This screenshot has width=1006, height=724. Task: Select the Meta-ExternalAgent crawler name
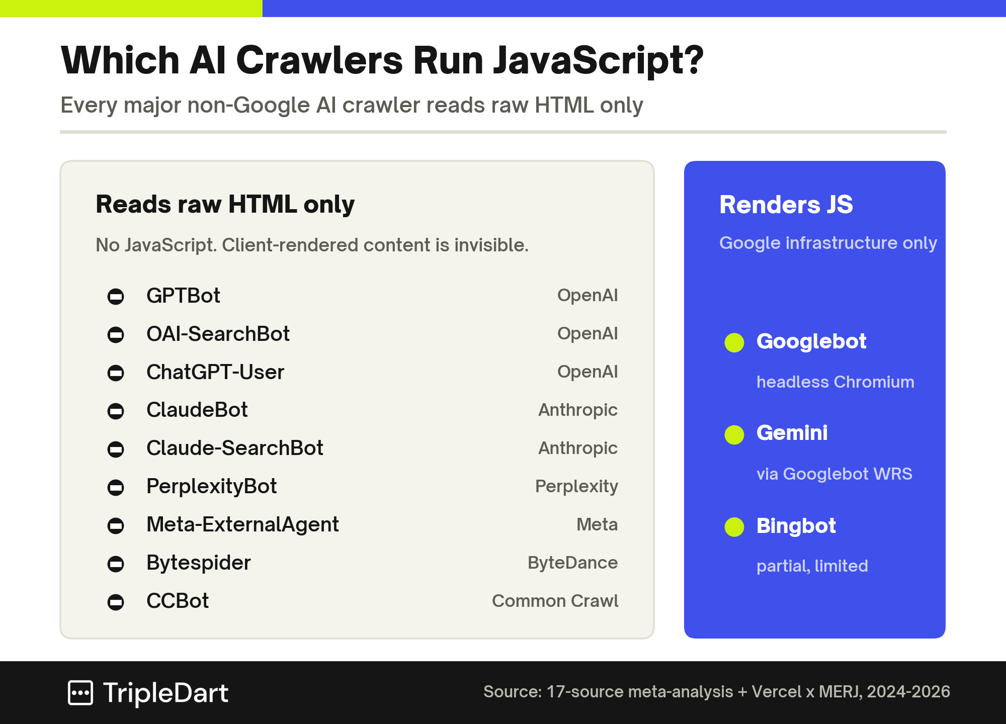coord(242,525)
